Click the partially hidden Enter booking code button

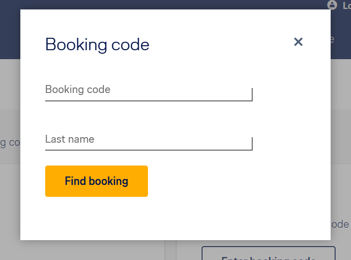269,253
